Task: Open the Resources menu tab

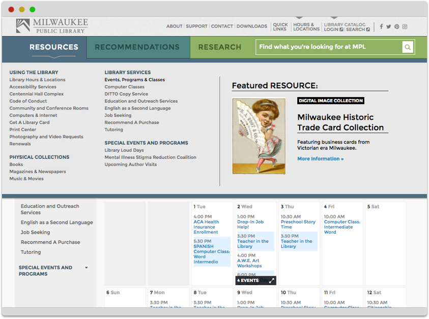Action: tap(54, 47)
